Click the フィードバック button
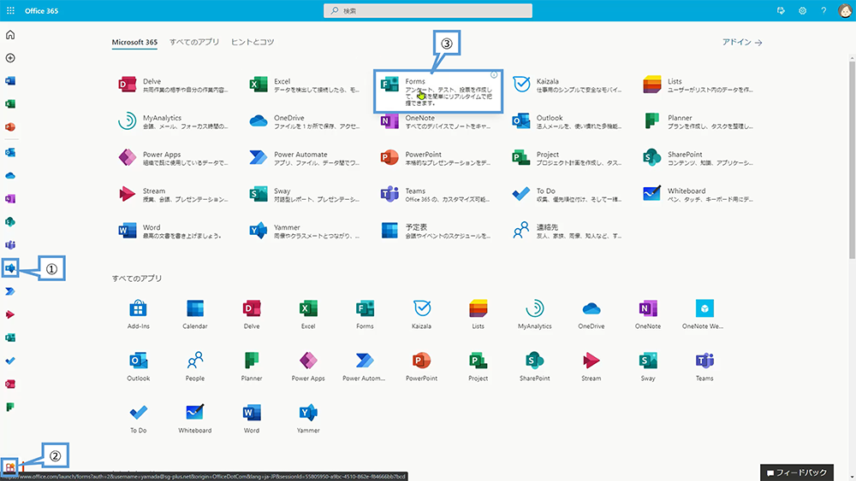The image size is (856, 481). click(x=796, y=472)
